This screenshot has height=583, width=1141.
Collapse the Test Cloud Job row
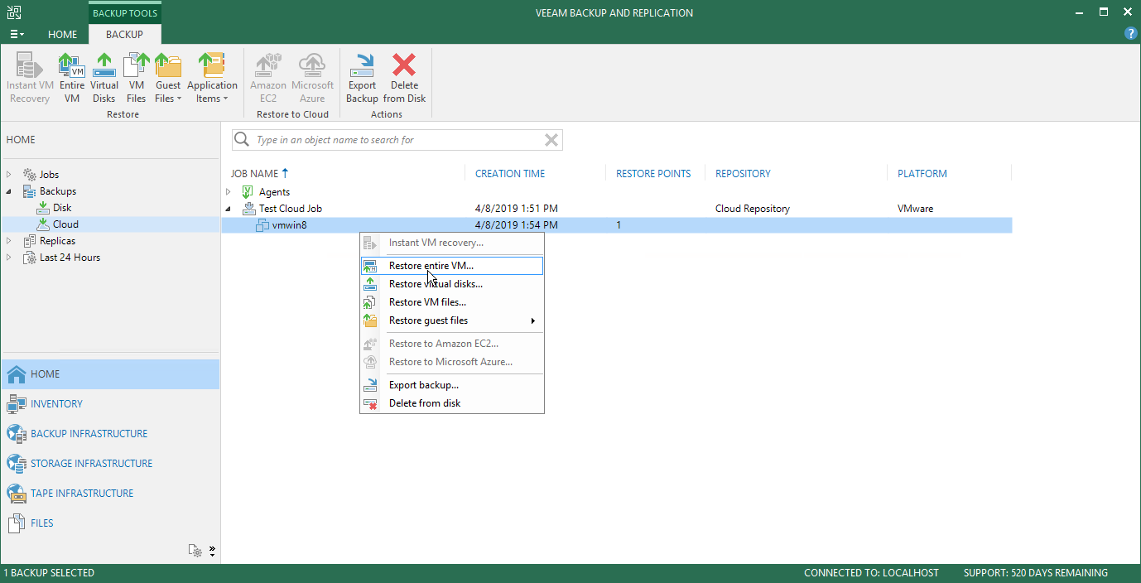click(229, 209)
